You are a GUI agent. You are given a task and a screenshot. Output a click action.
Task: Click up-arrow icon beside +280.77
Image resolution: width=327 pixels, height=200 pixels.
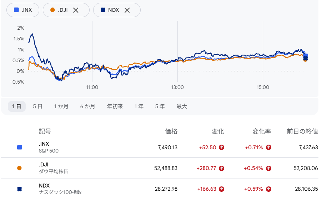click(221, 168)
